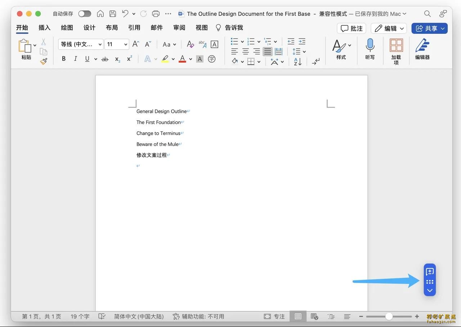Toggle strikethrough formatting
The width and height of the screenshot is (461, 327).
[x=105, y=59]
